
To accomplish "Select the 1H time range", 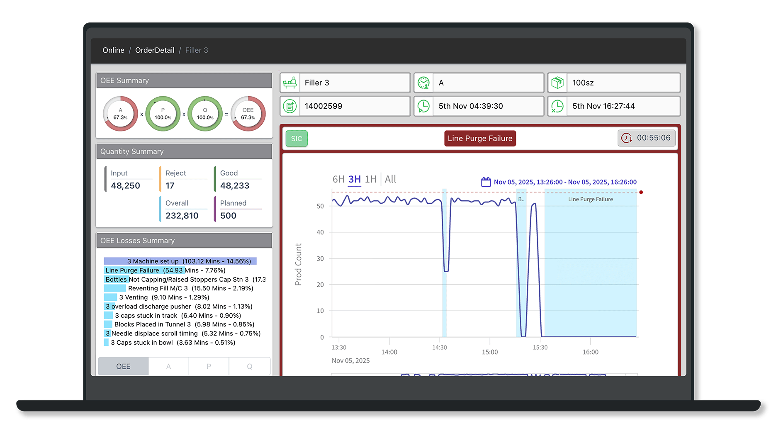I will click(370, 179).
